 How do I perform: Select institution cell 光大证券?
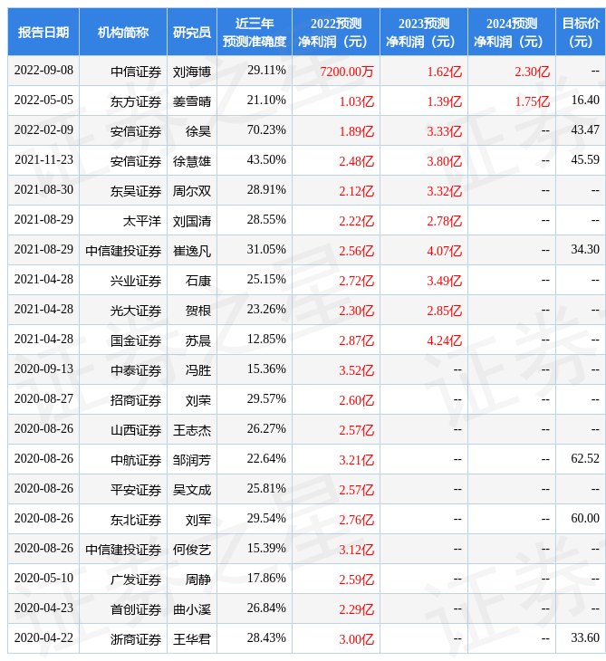[x=136, y=311]
